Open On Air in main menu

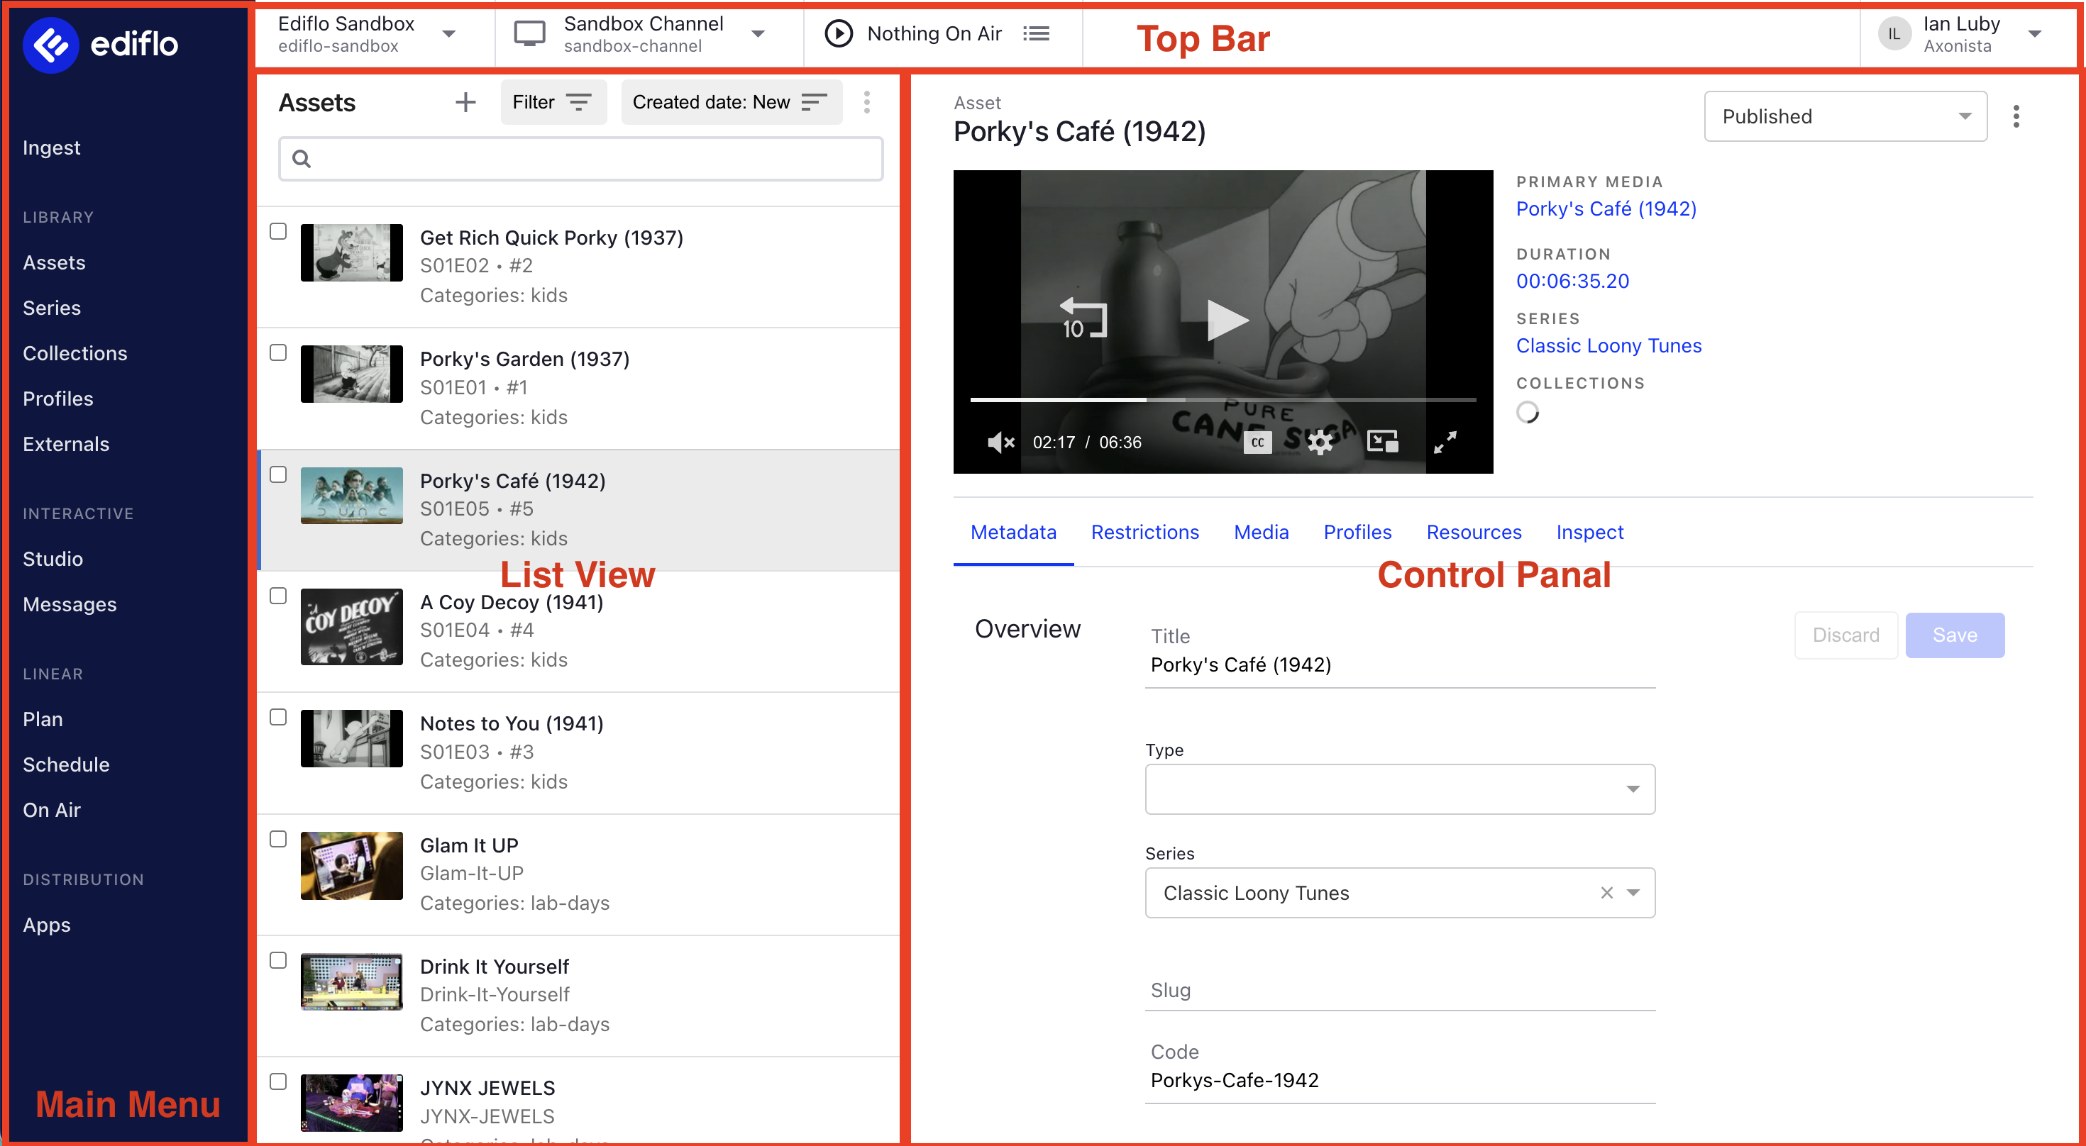coord(52,810)
